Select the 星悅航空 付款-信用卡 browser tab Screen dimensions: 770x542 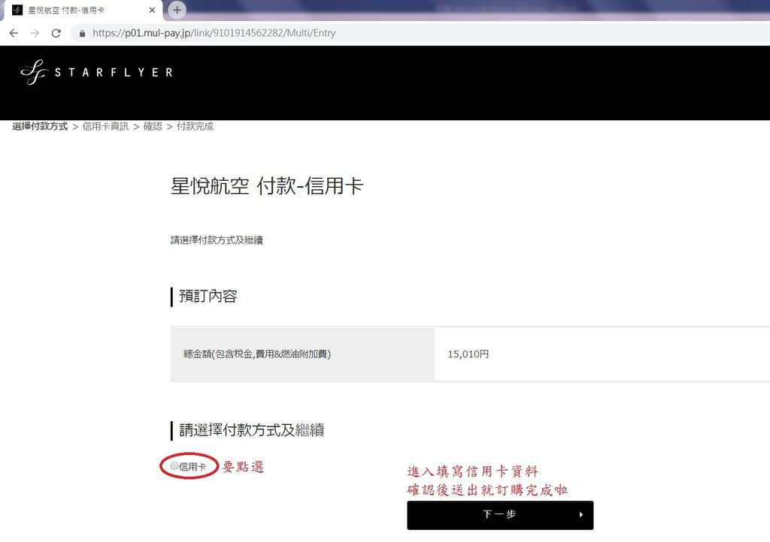click(83, 10)
